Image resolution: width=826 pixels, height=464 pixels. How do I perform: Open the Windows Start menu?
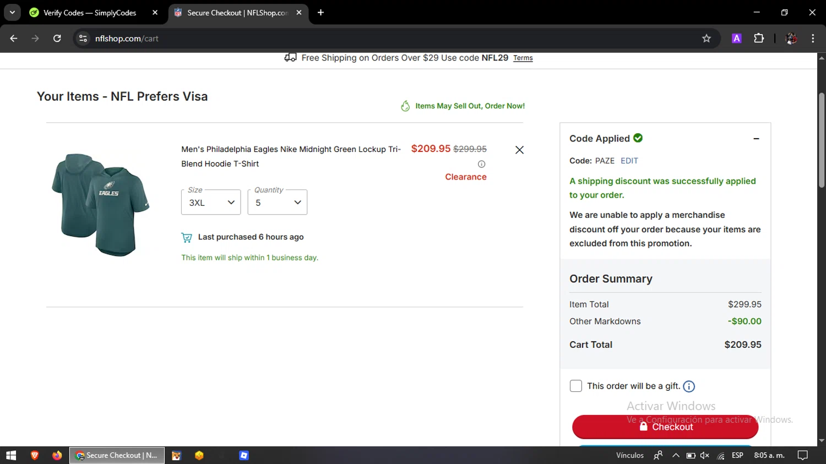point(11,455)
